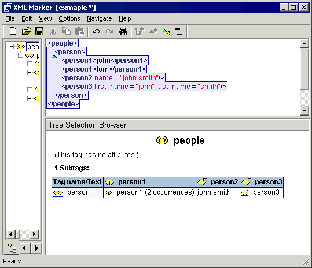Click the tree view icon at bottom left
Viewport: 312px width, 268px height.
click(x=12, y=248)
